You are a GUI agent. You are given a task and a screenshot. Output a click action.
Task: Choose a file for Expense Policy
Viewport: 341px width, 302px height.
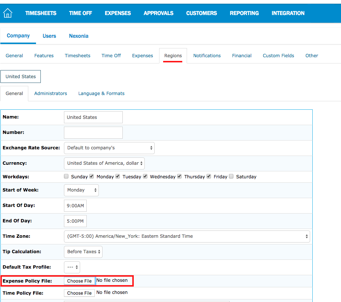pos(79,281)
